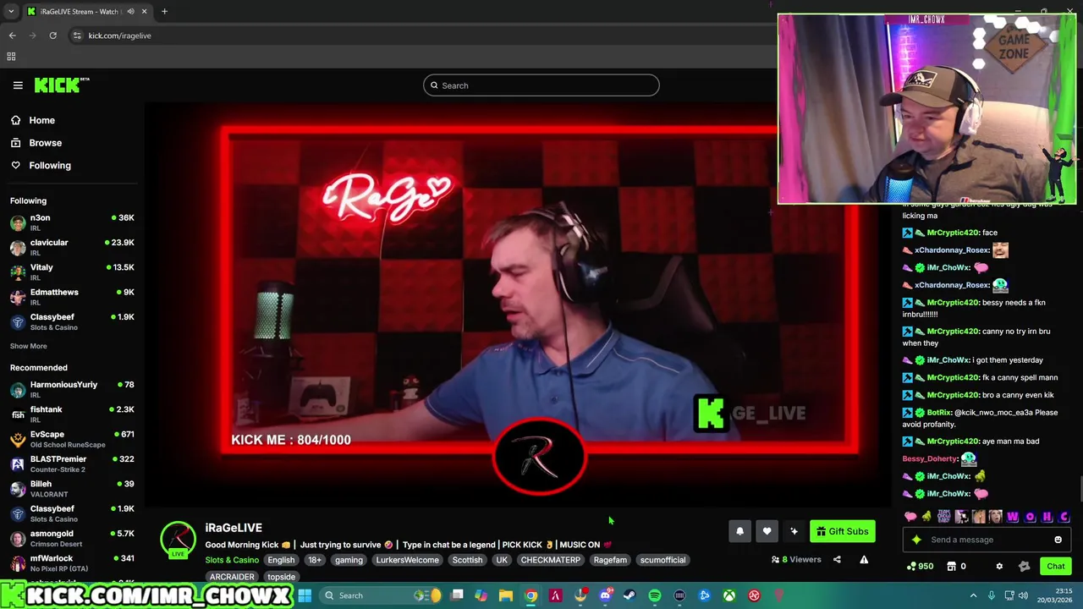Open a new Chrome tab
This screenshot has width=1083, height=609.
(x=164, y=12)
